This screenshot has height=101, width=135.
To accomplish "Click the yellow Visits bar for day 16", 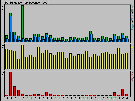I will click(66, 63).
